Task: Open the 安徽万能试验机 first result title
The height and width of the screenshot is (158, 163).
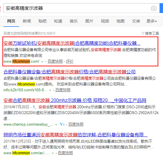Action: point(72,43)
